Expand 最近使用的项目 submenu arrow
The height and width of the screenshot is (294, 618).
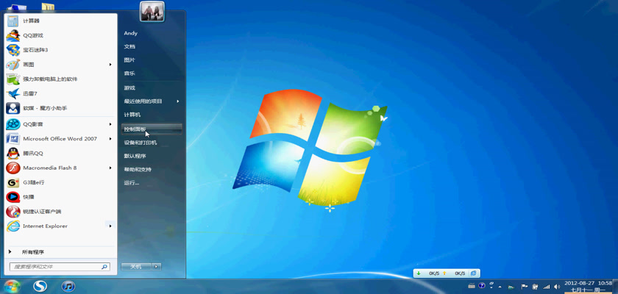(x=178, y=101)
